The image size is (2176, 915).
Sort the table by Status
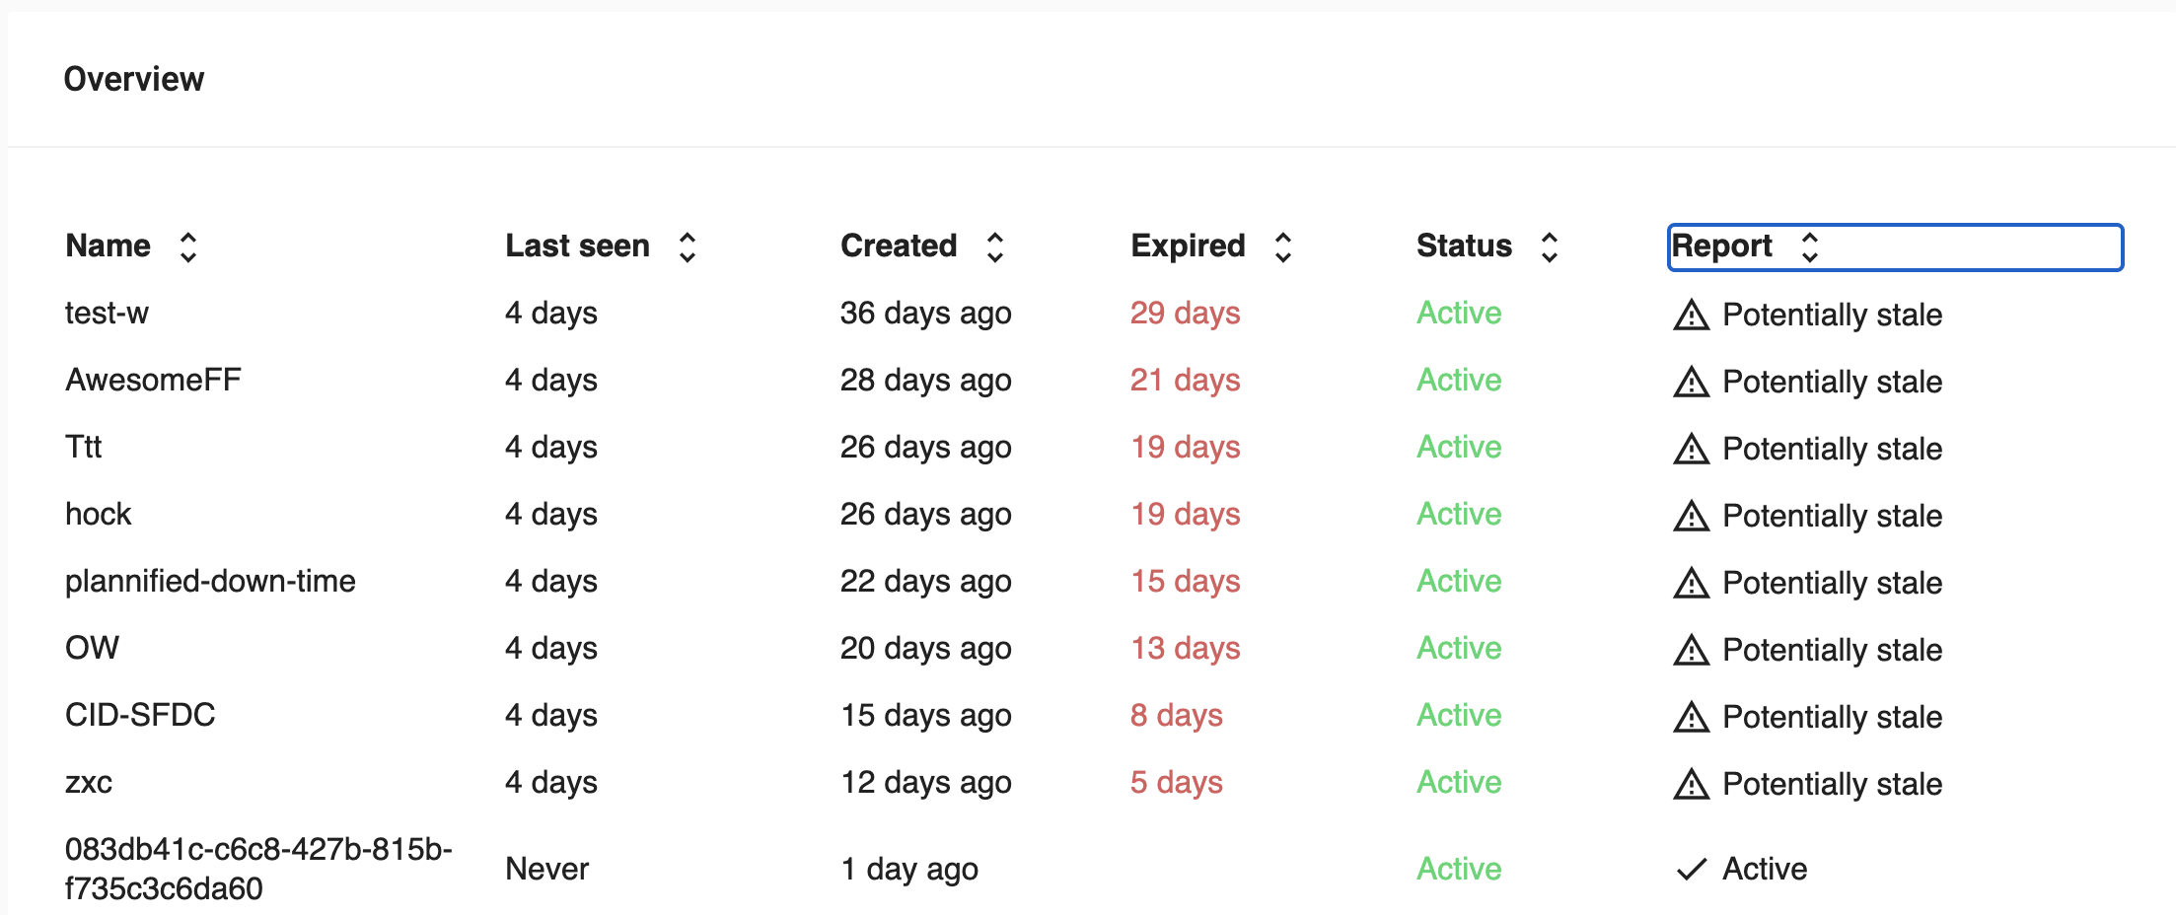1550,246
